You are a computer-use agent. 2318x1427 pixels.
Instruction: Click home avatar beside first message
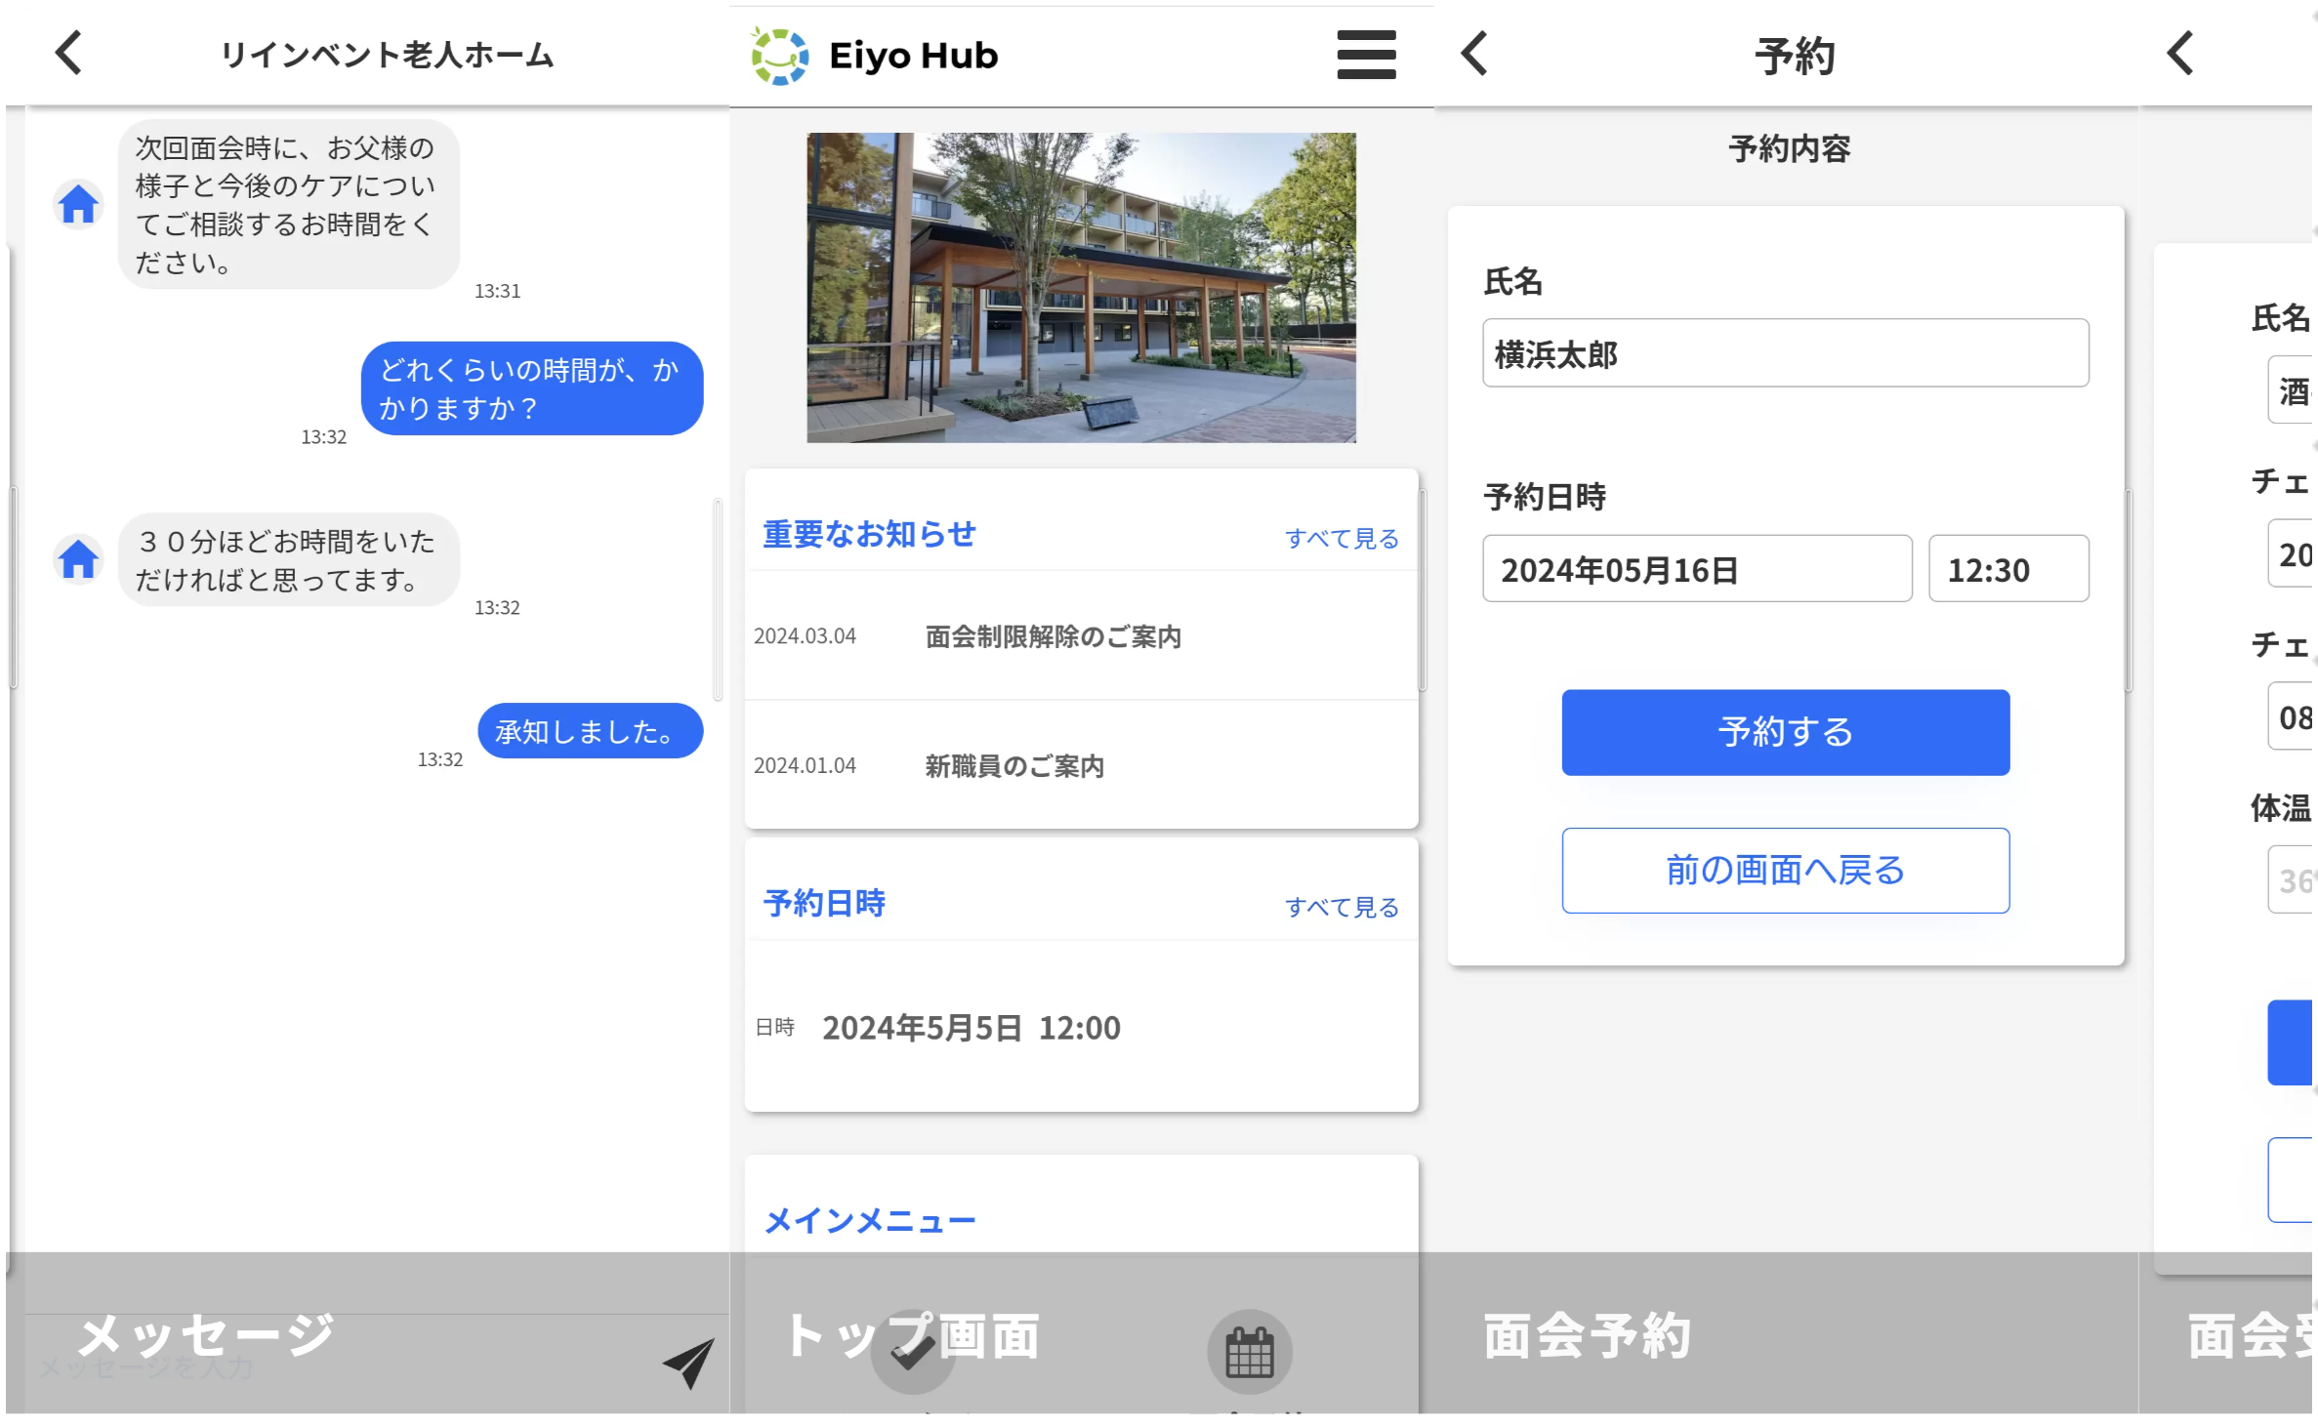pyautogui.click(x=78, y=204)
